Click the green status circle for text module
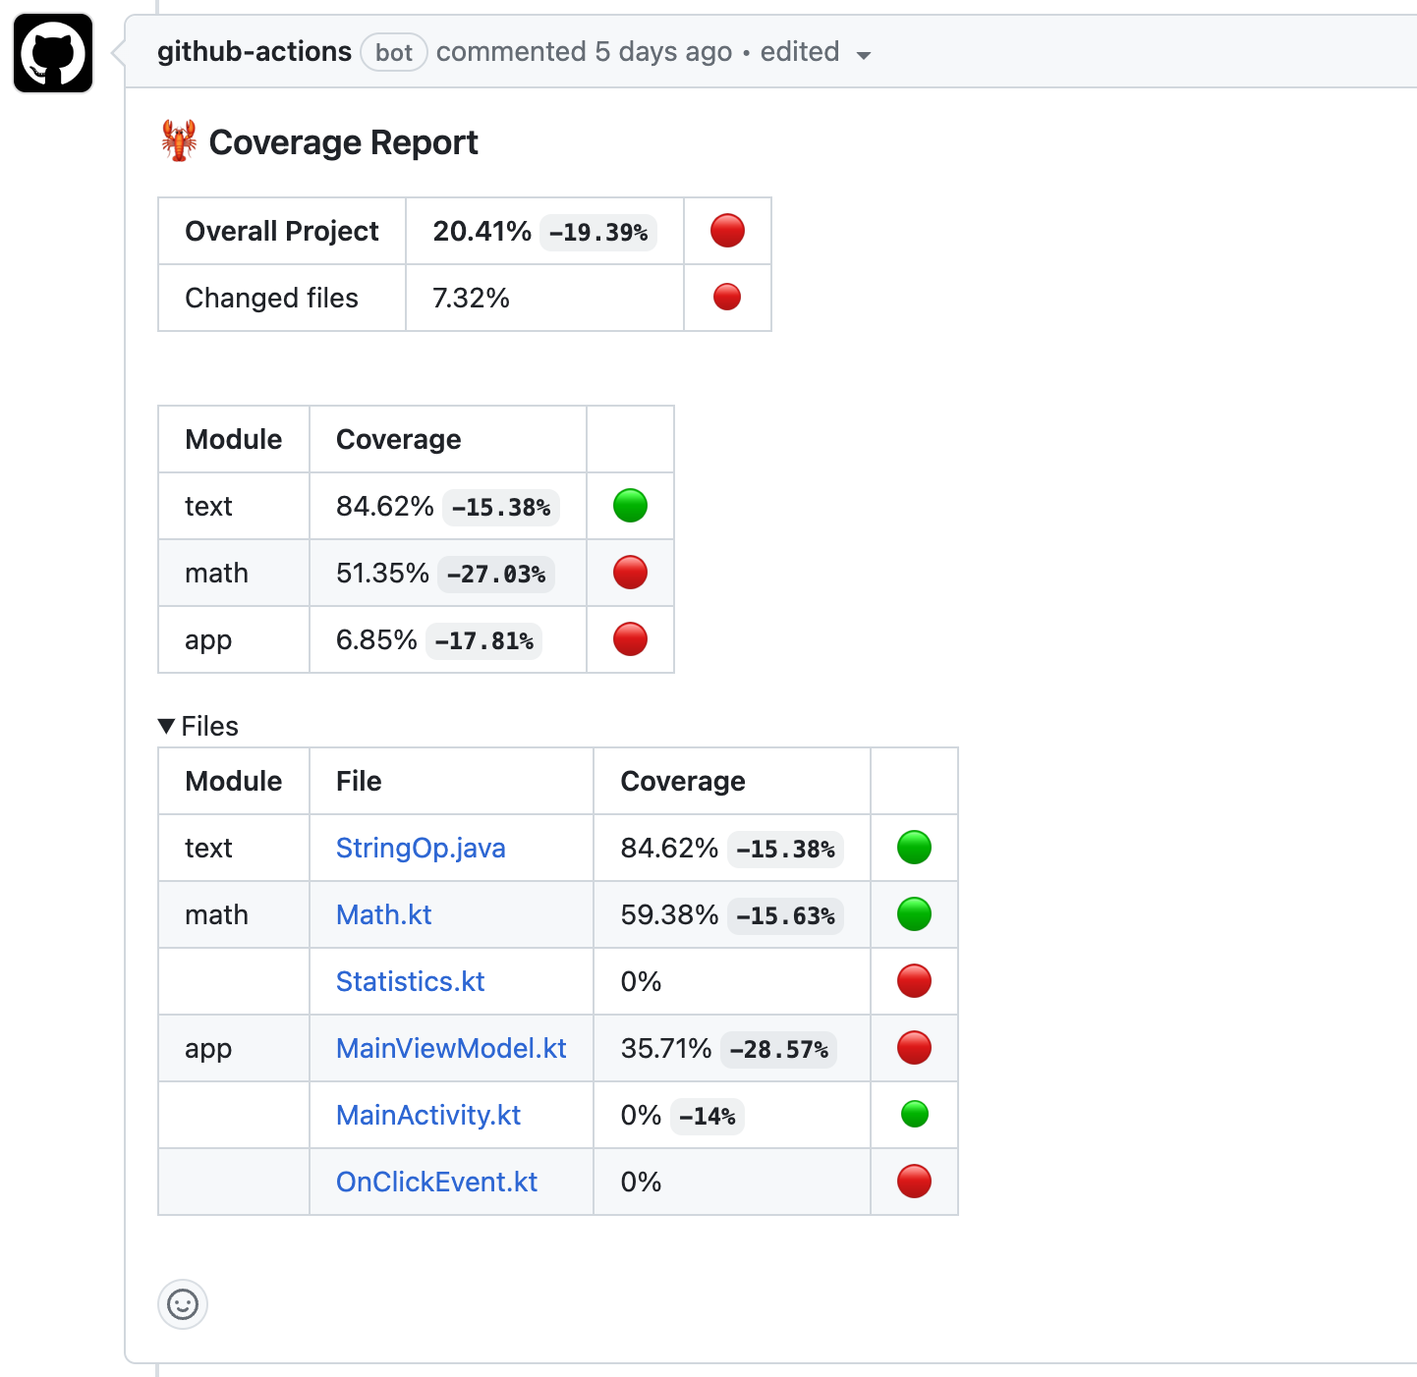This screenshot has height=1377, width=1417. [630, 506]
